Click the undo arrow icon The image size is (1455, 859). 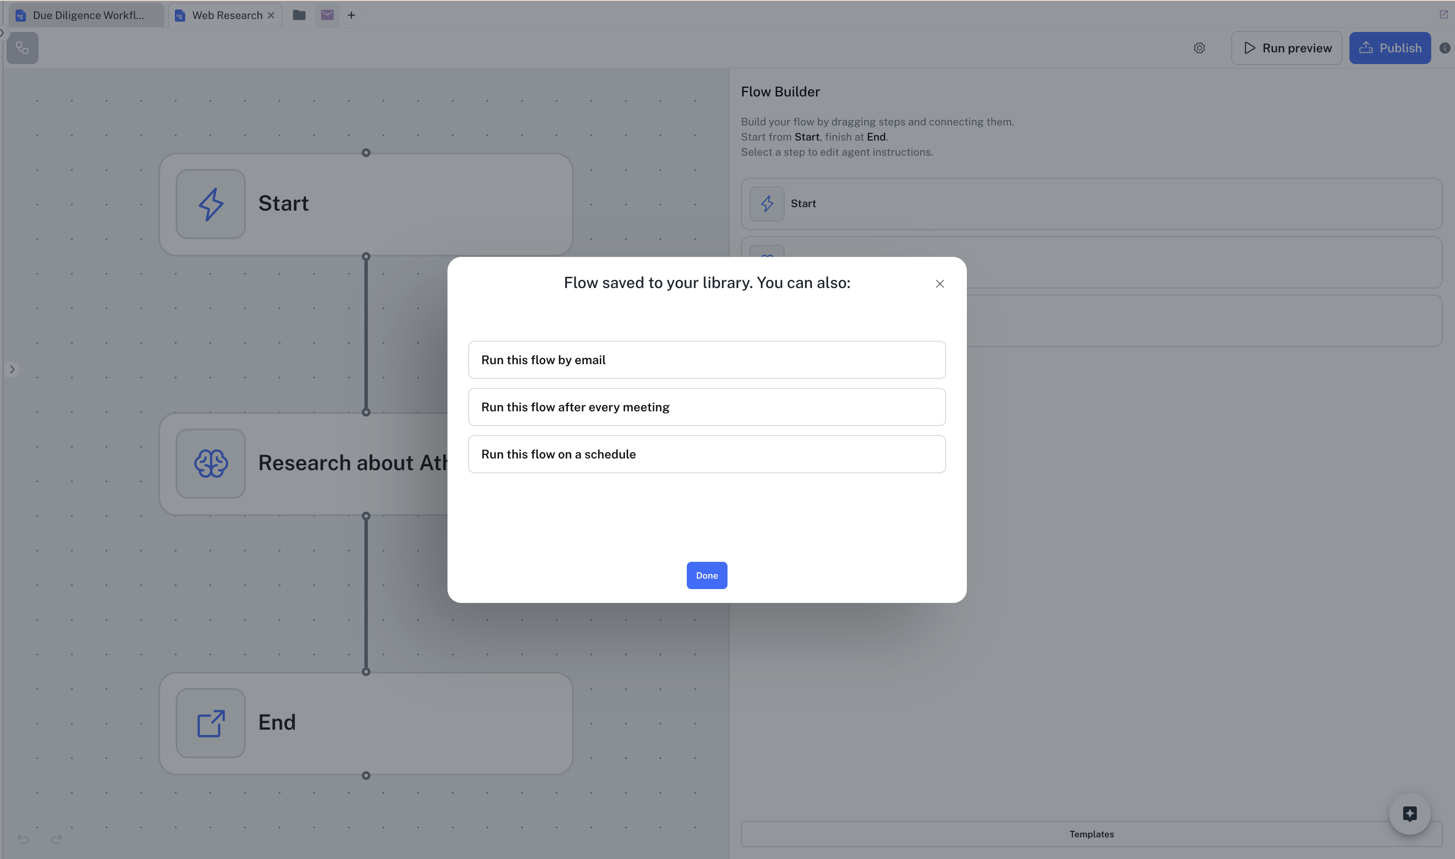(x=23, y=839)
